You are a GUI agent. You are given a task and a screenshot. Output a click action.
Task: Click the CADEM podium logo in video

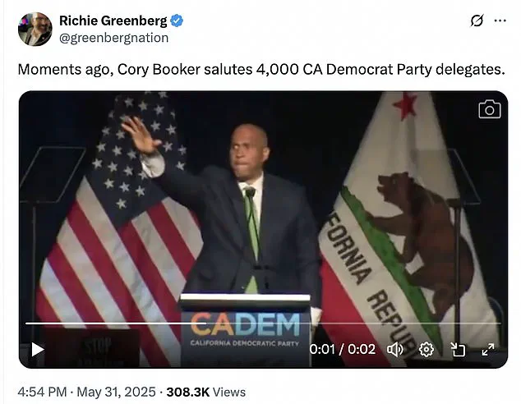point(247,326)
